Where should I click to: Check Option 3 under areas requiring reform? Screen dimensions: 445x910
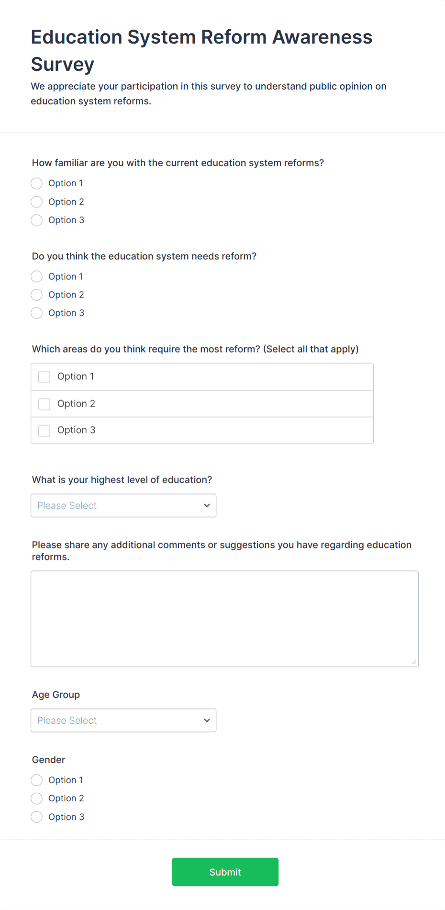click(44, 430)
